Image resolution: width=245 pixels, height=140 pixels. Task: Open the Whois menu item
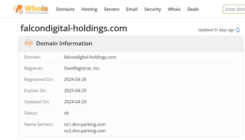coord(174,9)
